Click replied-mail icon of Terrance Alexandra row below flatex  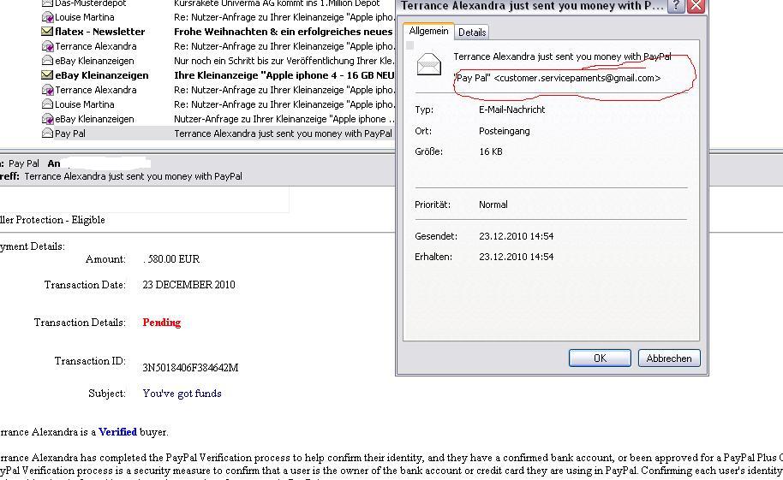coord(47,46)
